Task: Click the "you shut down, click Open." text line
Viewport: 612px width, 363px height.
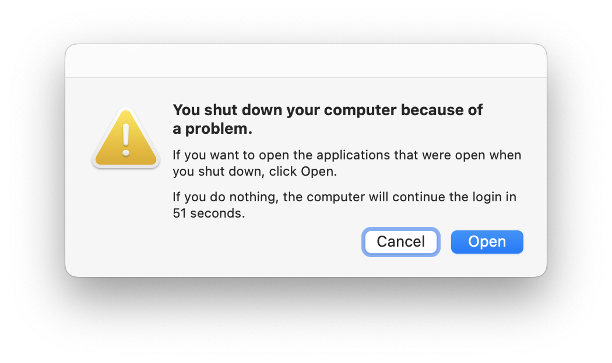Action: pyautogui.click(x=255, y=172)
